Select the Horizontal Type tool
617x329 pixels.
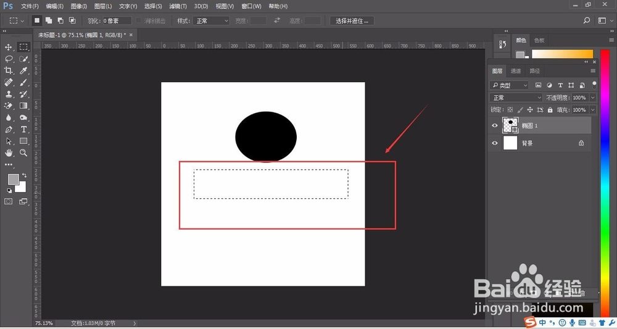click(x=23, y=130)
